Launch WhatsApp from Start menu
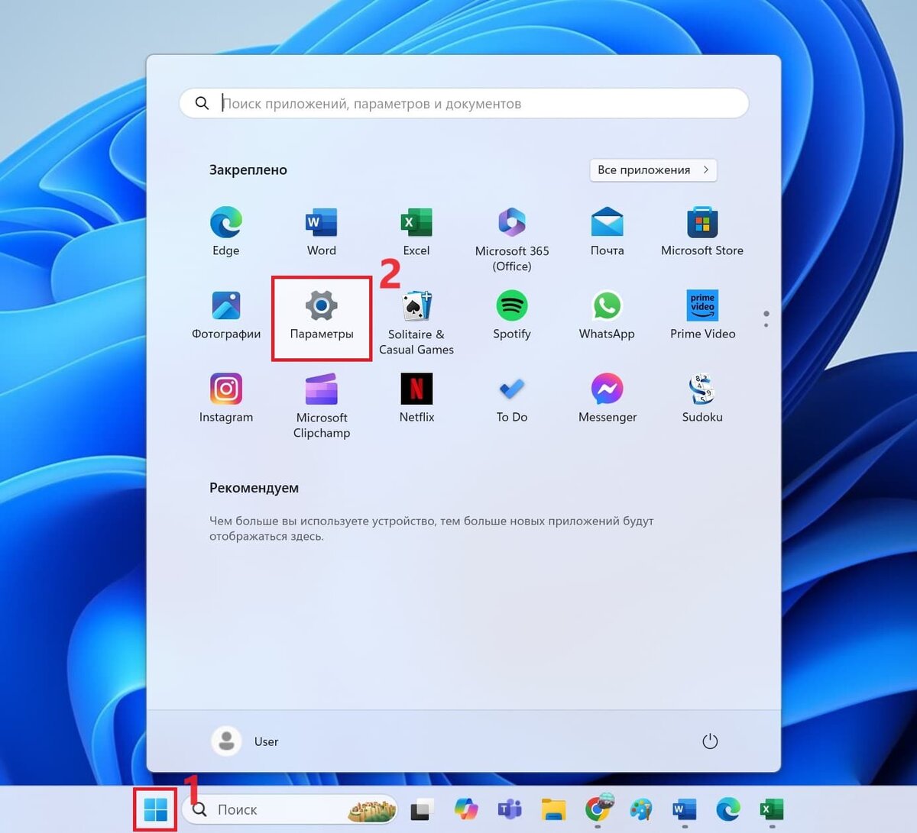The height and width of the screenshot is (833, 917). pos(608,315)
